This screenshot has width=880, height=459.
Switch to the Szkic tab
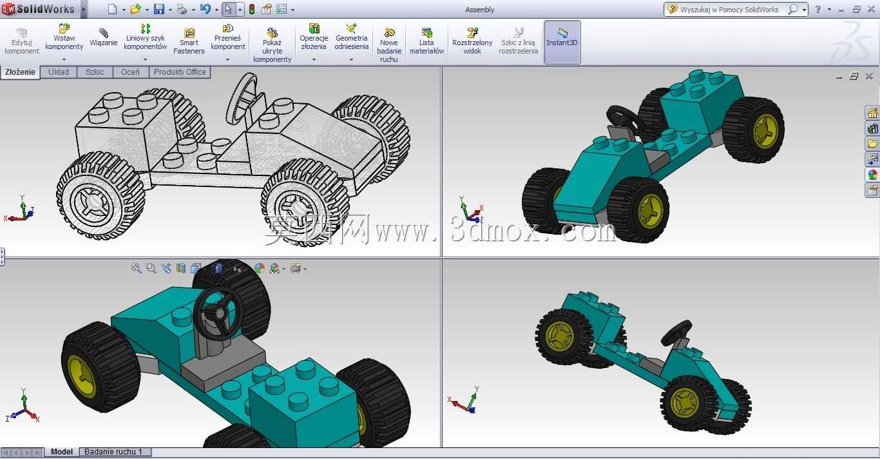point(95,72)
